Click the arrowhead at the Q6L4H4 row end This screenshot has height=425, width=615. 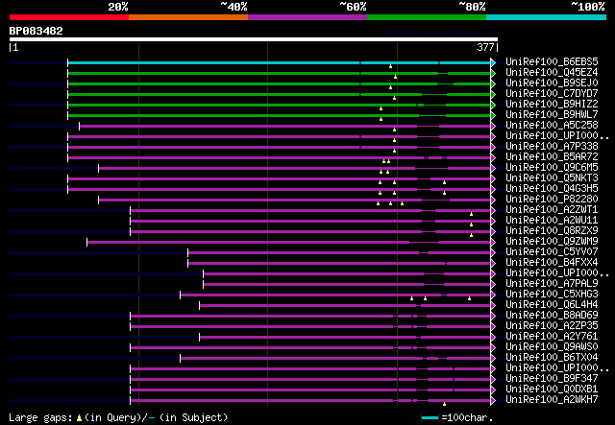click(x=493, y=305)
